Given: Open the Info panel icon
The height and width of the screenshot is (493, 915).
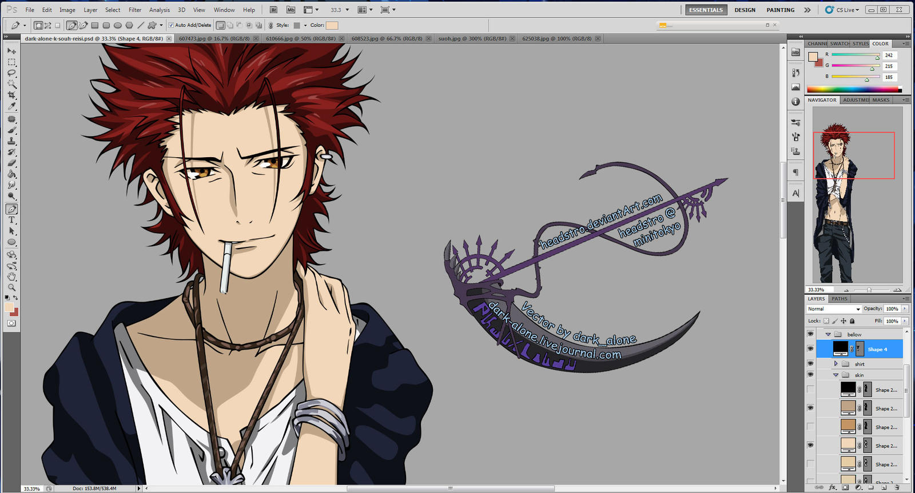Looking at the screenshot, I should pos(795,102).
